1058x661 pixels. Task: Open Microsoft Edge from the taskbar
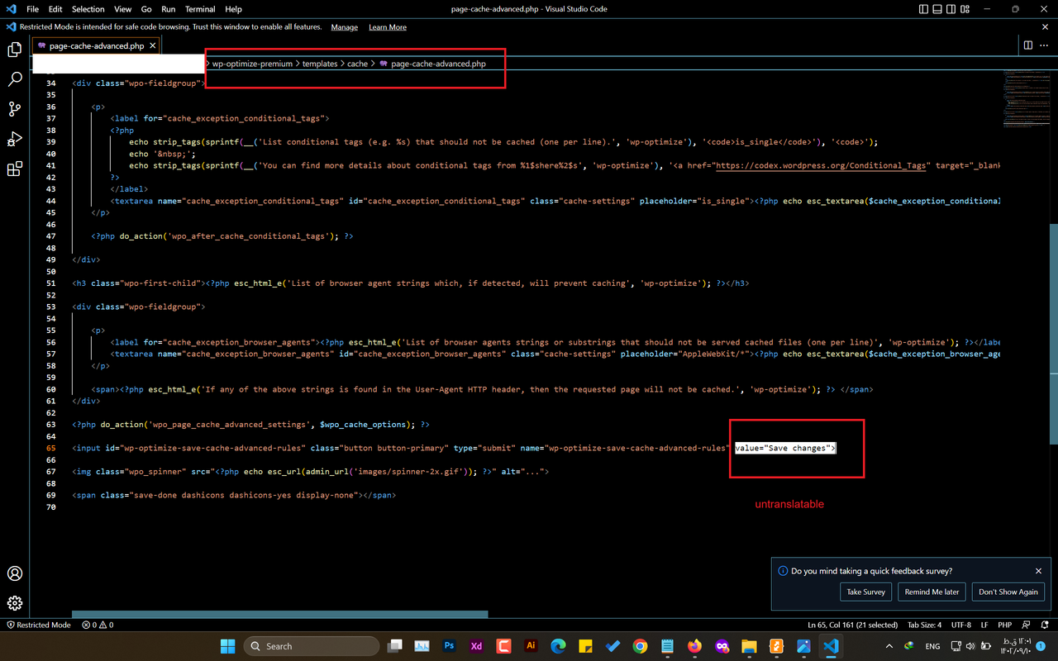coord(558,646)
